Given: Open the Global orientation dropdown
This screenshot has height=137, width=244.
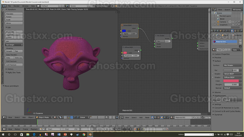Looking at the screenshot, I should (x=84, y=117).
